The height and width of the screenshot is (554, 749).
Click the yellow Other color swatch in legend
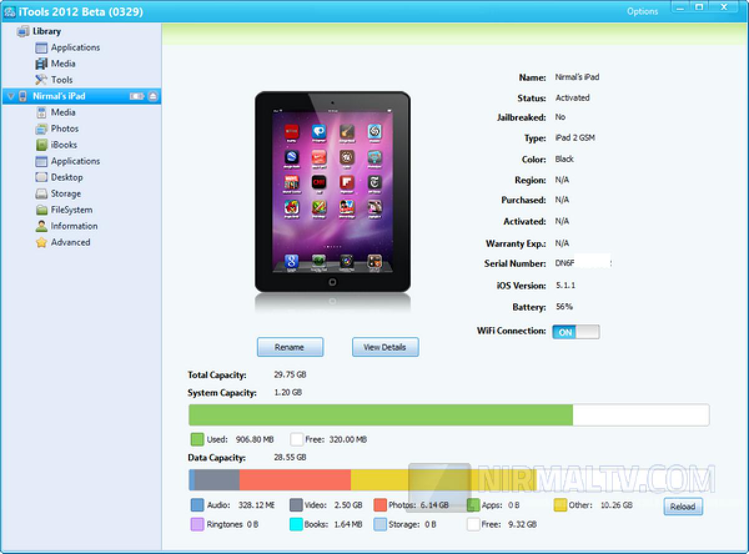560,505
